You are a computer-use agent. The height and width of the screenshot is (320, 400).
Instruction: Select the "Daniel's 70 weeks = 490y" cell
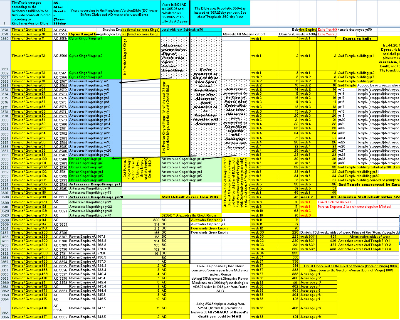(x=297, y=34)
